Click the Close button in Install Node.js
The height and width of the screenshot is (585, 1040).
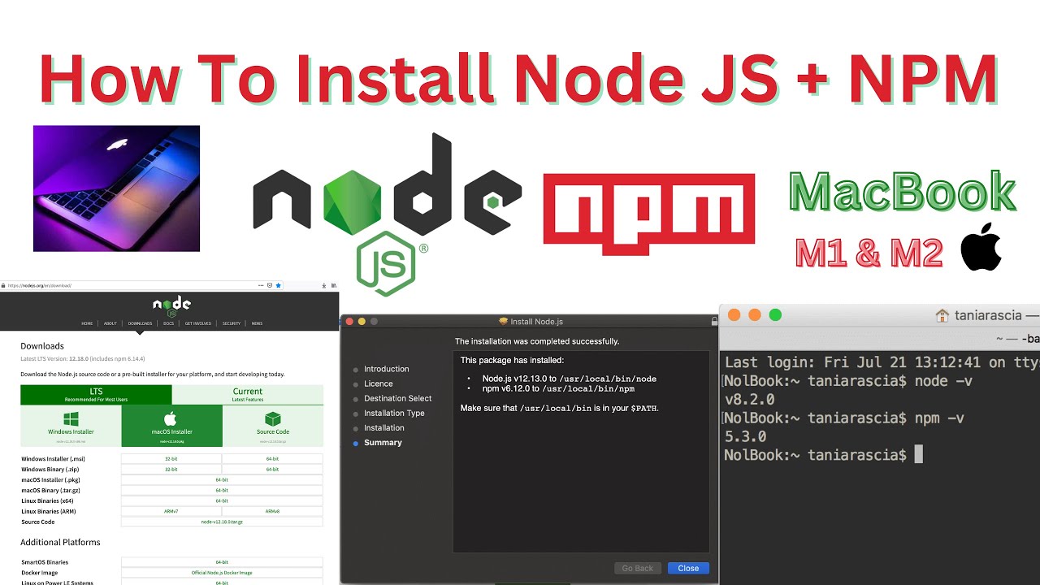pyautogui.click(x=688, y=568)
